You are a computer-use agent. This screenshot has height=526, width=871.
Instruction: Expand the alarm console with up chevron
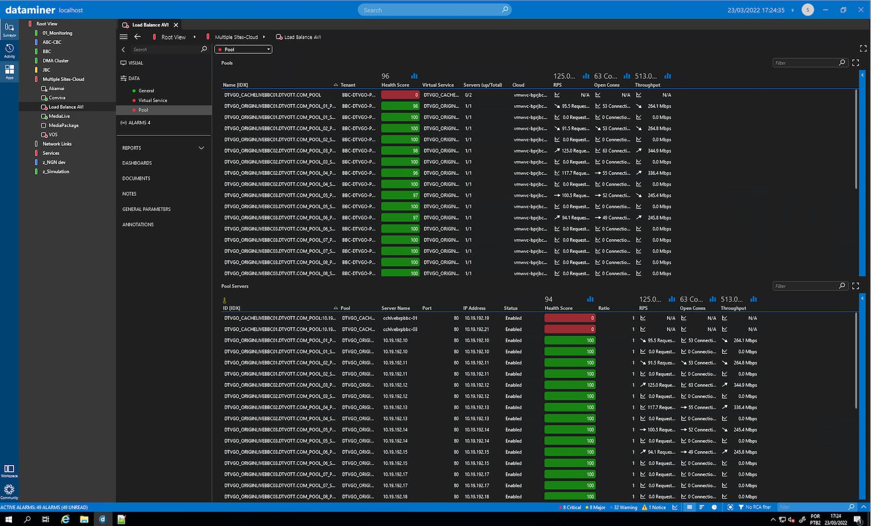tap(863, 507)
